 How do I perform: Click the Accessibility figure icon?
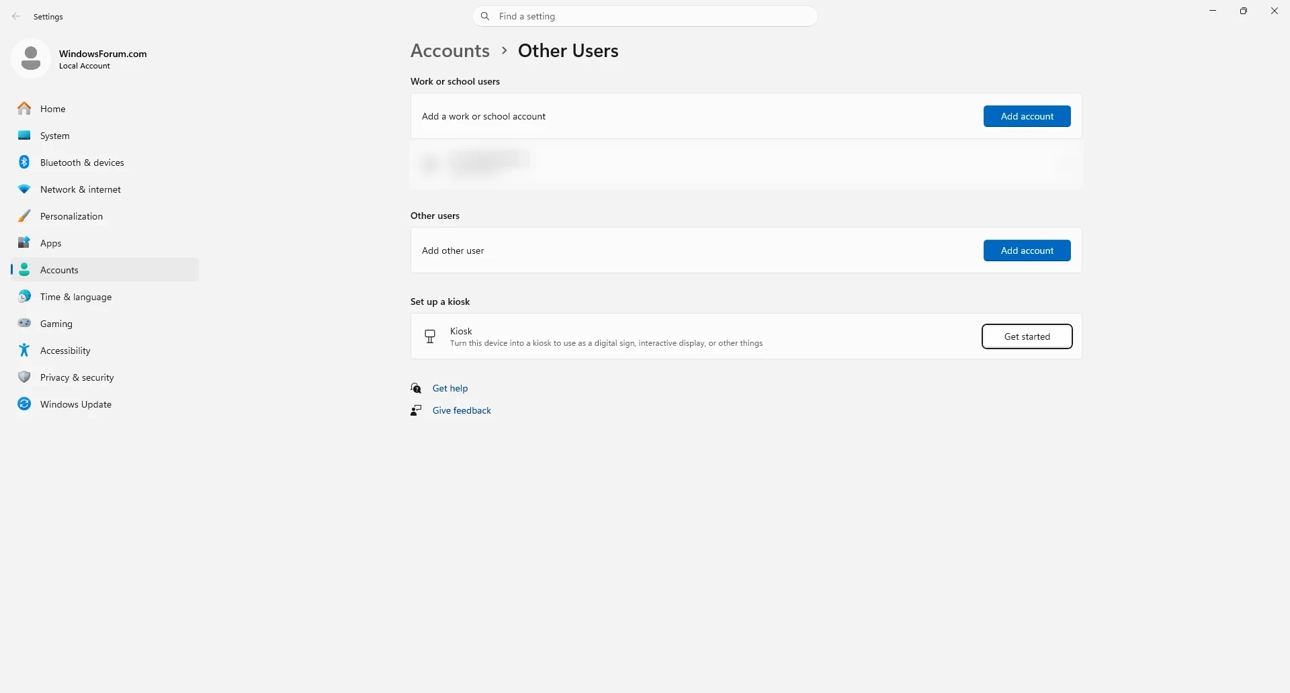pyautogui.click(x=24, y=351)
